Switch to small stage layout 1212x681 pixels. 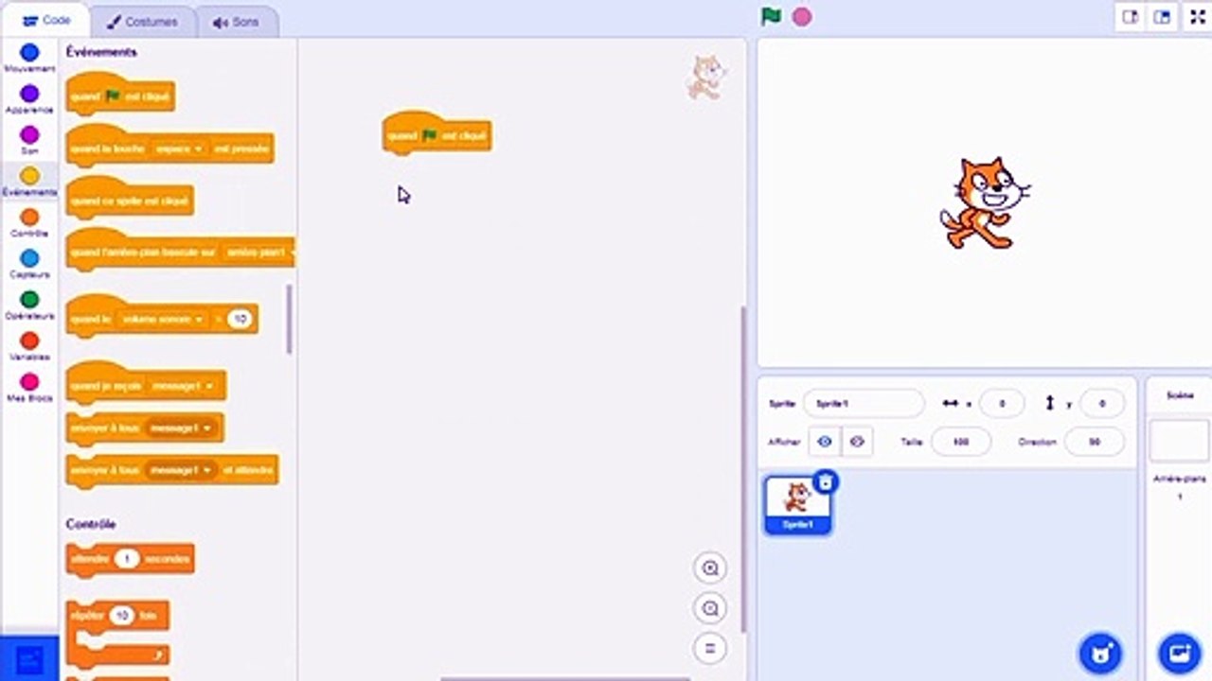point(1130,17)
